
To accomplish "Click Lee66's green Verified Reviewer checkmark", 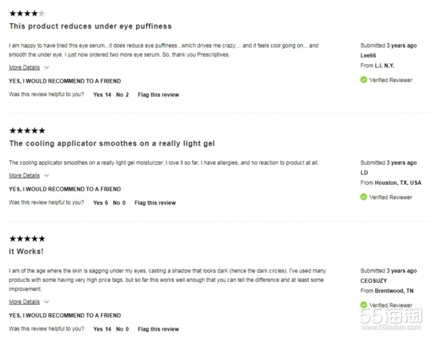I will point(363,80).
